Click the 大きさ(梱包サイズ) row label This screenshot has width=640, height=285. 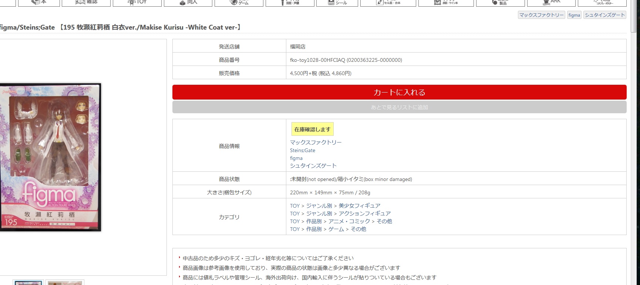point(229,192)
